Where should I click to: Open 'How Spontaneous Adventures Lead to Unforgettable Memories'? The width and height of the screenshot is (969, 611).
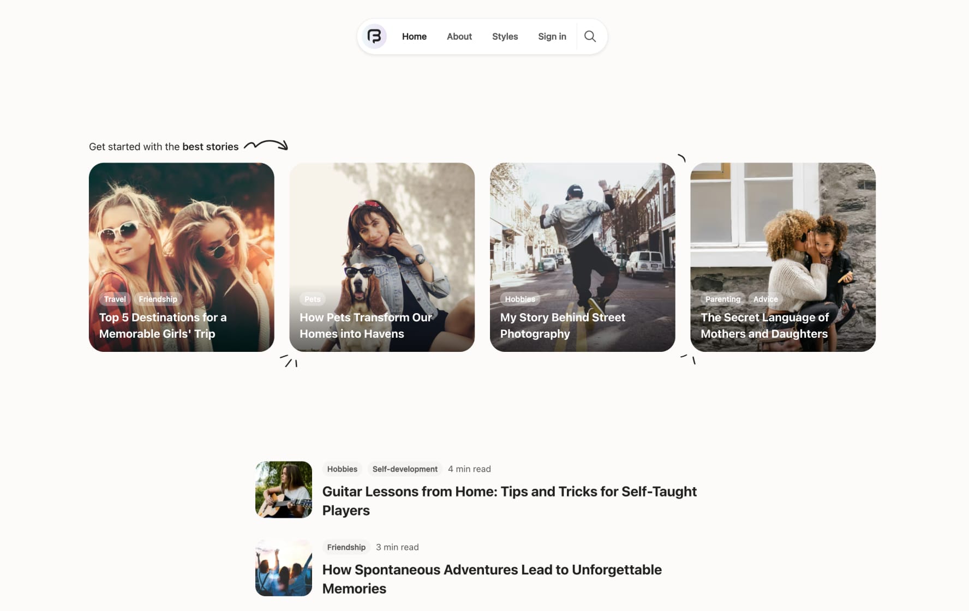[x=492, y=578]
